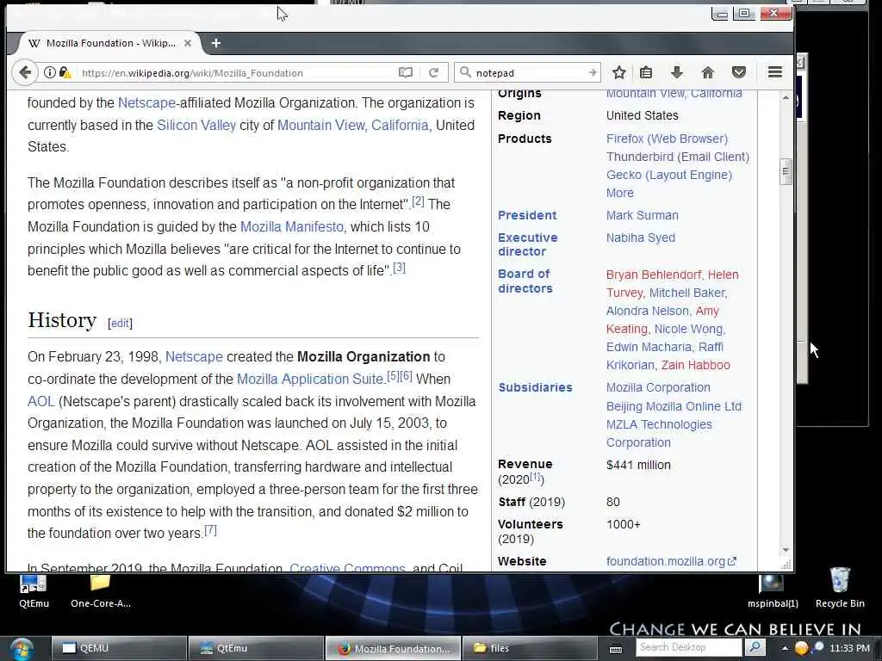Open the Recycle Bin desktop icon
This screenshot has width=882, height=661.
click(840, 587)
